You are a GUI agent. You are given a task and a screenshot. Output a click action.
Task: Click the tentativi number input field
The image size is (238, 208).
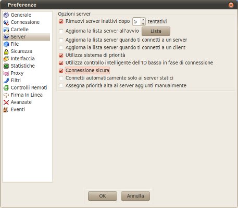tap(137, 22)
